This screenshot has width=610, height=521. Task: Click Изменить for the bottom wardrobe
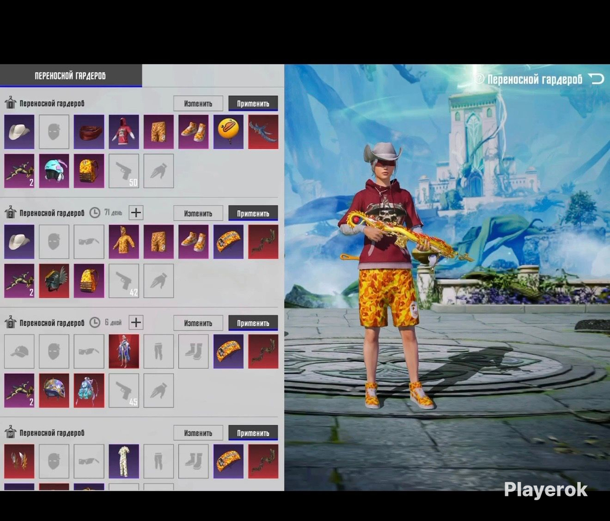(198, 433)
